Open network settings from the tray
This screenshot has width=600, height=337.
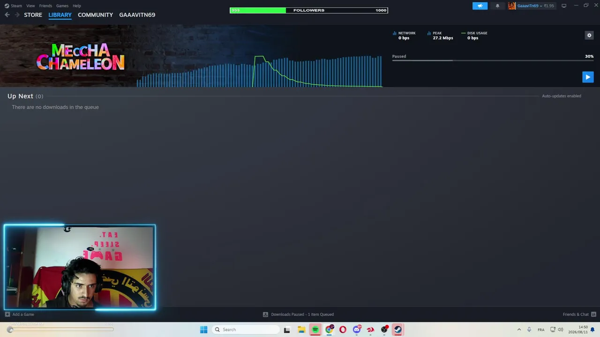click(x=553, y=330)
